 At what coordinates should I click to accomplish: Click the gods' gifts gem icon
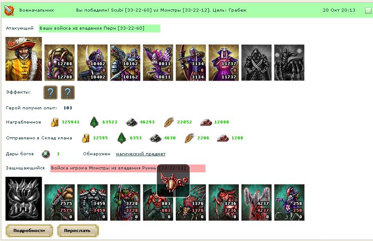pyautogui.click(x=46, y=154)
